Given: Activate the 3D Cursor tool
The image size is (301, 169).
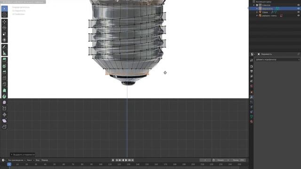Looking at the screenshot, I should click(x=4, y=15).
